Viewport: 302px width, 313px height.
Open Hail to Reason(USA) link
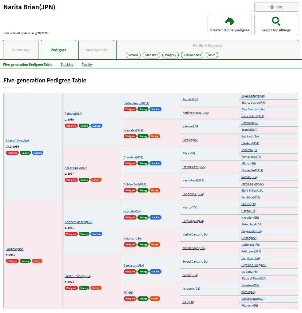coord(136,103)
